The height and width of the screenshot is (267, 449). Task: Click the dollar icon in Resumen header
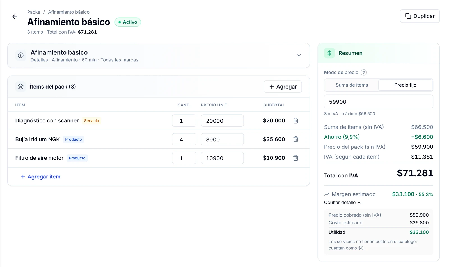329,53
